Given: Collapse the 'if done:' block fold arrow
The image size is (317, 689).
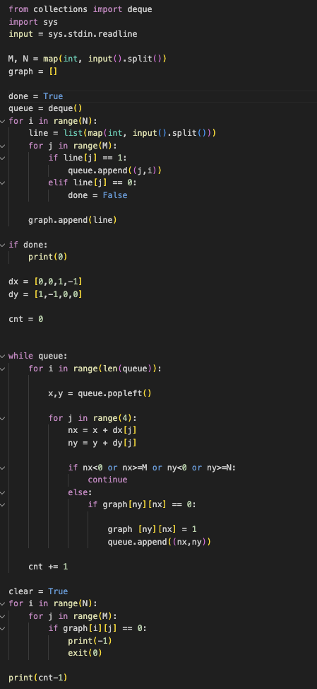Looking at the screenshot, I should pyautogui.click(x=3, y=245).
